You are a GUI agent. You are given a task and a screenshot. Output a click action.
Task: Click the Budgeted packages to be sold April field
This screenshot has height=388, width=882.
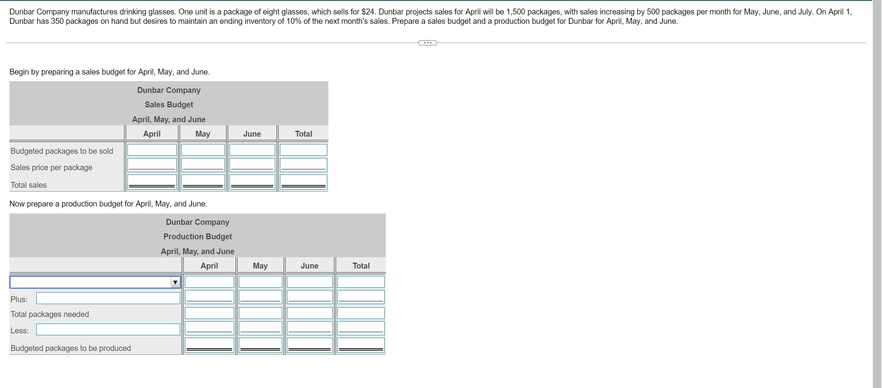coord(152,150)
